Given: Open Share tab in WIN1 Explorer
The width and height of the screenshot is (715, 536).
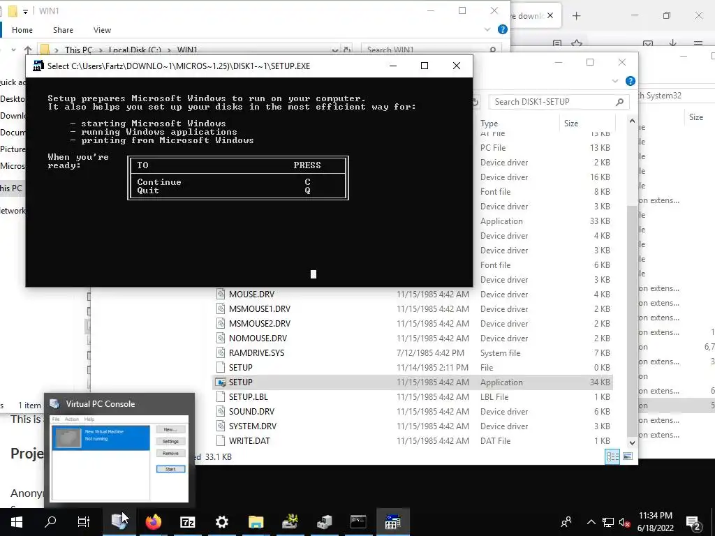Looking at the screenshot, I should [x=63, y=30].
